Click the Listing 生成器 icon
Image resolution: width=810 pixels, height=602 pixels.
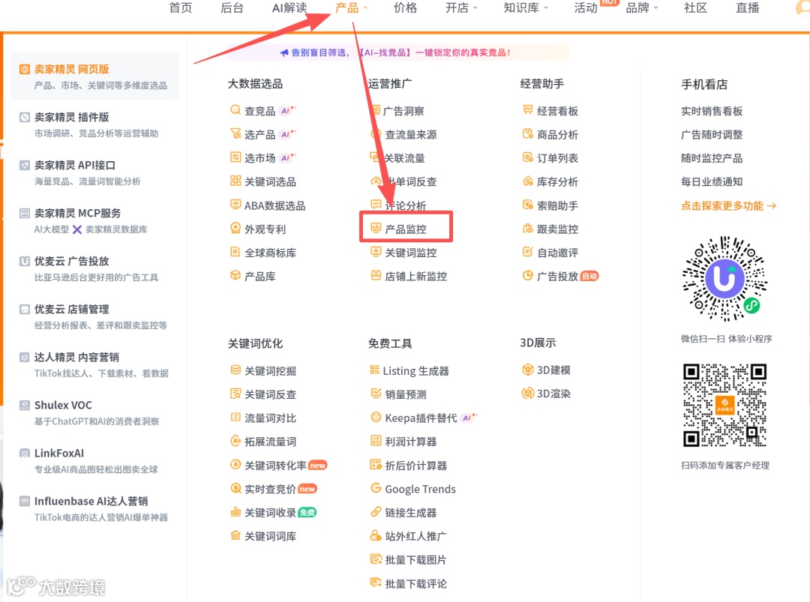point(374,370)
